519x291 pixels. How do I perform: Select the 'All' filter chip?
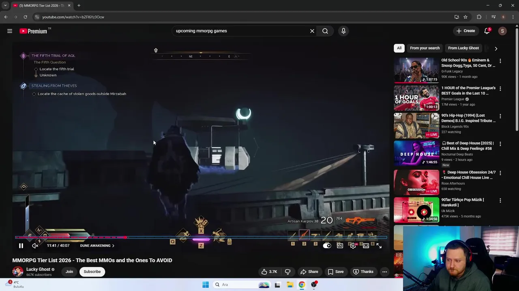point(399,48)
